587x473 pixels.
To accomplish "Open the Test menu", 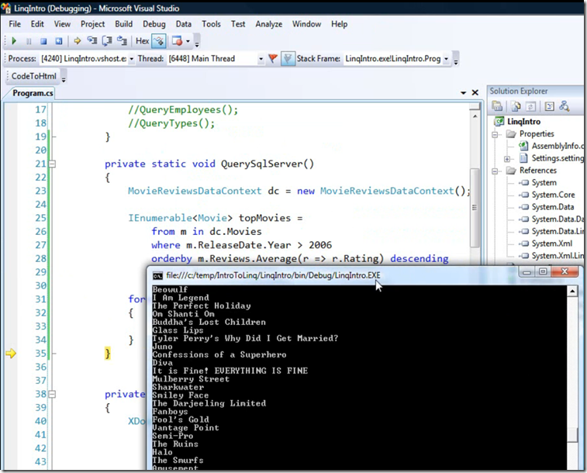I will pos(238,24).
